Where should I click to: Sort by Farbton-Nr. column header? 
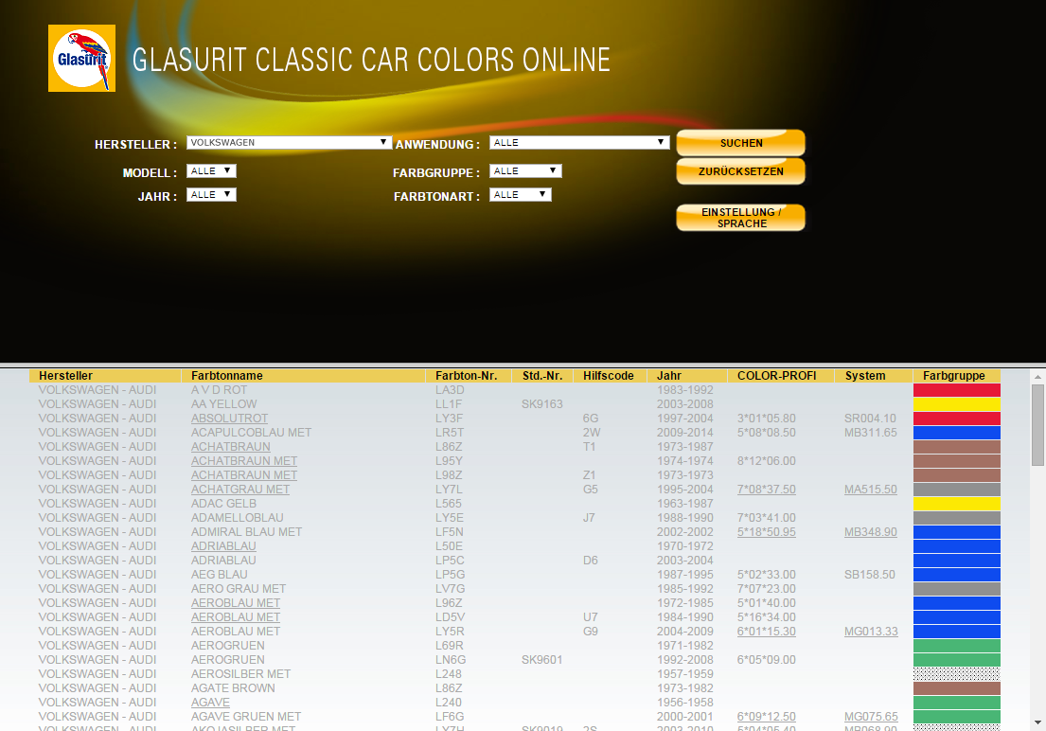coord(467,376)
